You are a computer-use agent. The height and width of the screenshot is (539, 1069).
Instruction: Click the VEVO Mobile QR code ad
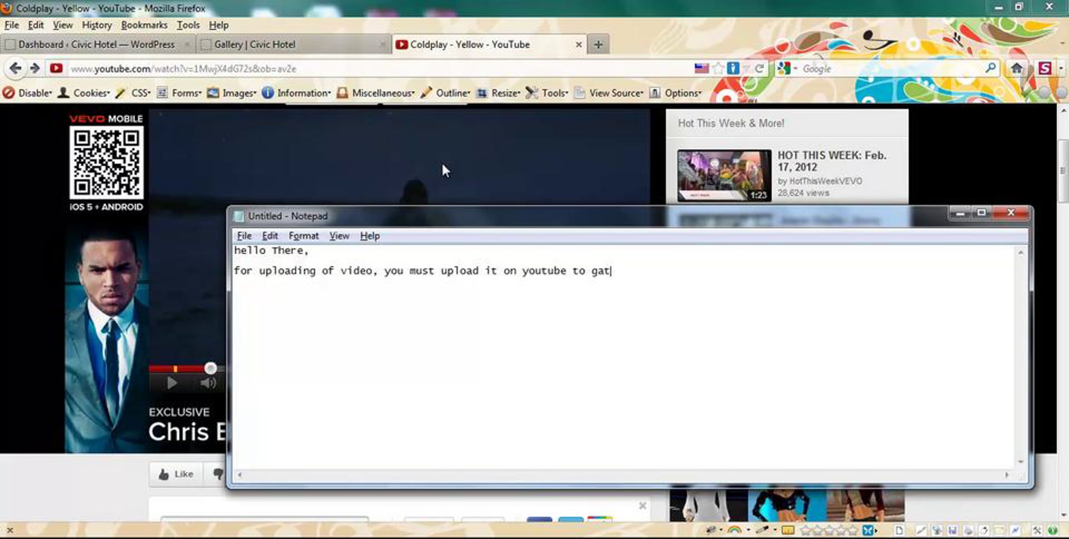(106, 163)
